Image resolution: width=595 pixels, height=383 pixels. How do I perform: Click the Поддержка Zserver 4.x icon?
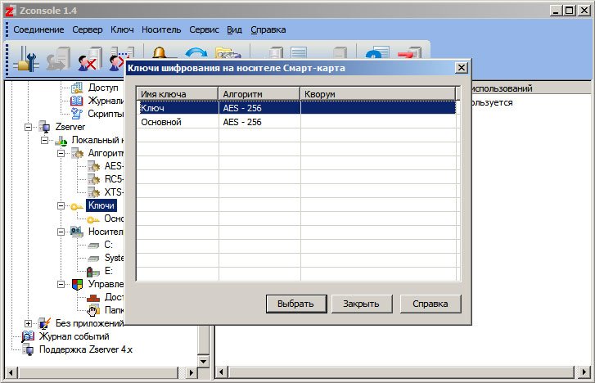pyautogui.click(x=28, y=349)
